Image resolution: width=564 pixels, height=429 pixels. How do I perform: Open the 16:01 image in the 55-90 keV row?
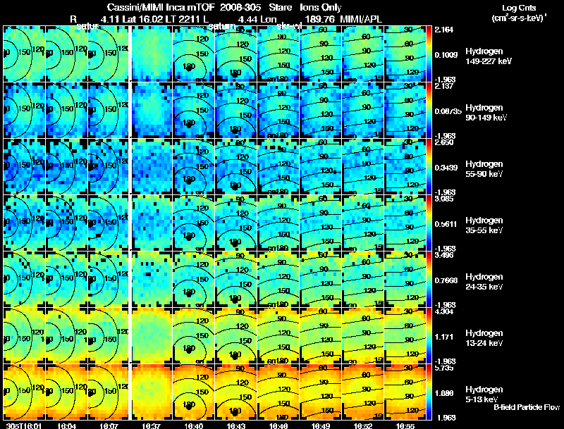(x=24, y=167)
